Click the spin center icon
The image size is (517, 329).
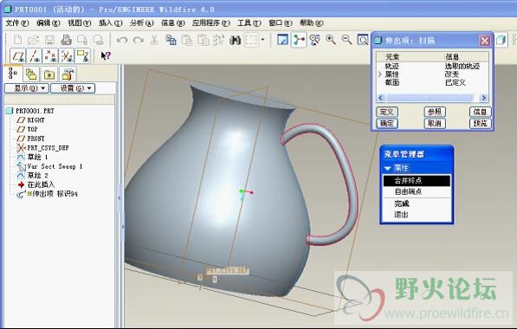(299, 40)
